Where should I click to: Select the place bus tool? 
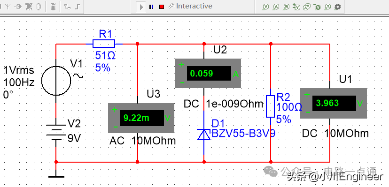pyautogui.click(x=78, y=7)
